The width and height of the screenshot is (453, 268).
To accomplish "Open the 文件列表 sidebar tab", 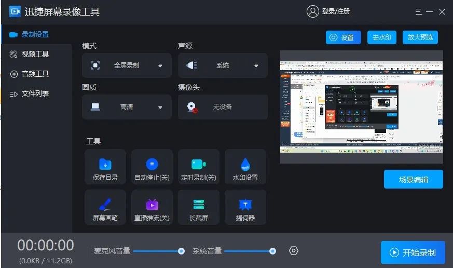I will tap(36, 93).
